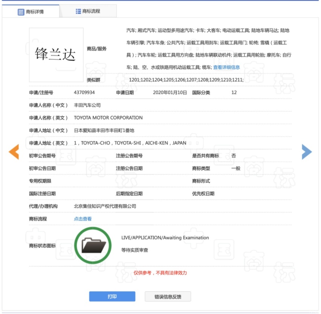This screenshot has height=314, width=321.
Task: Click the 后期指定日期 label
Action: [129, 194]
